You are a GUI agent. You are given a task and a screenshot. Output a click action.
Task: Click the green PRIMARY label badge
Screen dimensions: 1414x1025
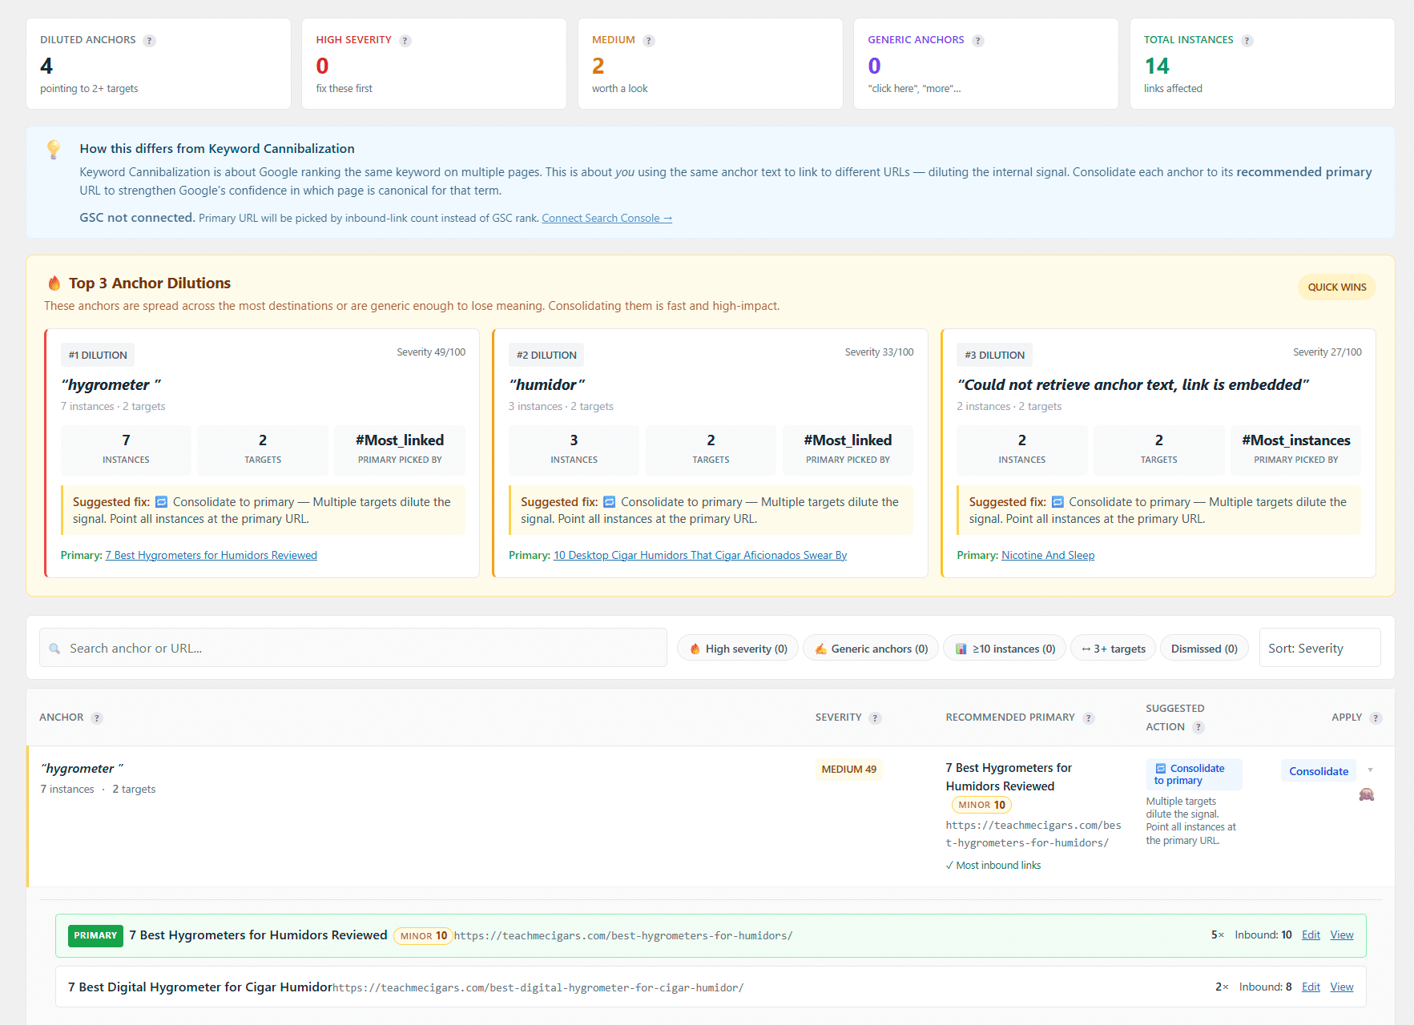click(x=95, y=935)
